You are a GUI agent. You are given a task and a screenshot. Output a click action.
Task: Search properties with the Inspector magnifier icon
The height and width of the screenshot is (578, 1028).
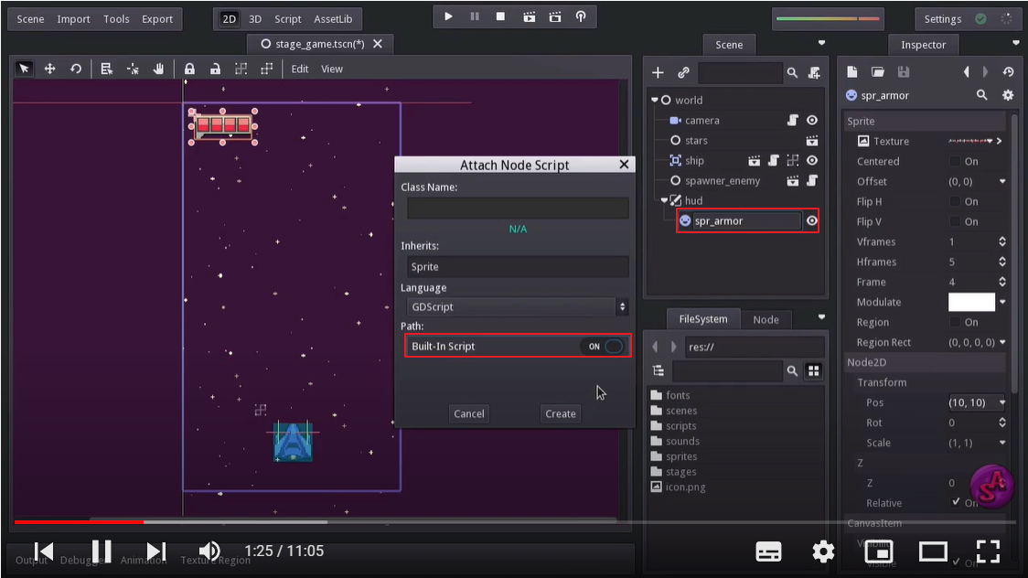[x=981, y=95]
